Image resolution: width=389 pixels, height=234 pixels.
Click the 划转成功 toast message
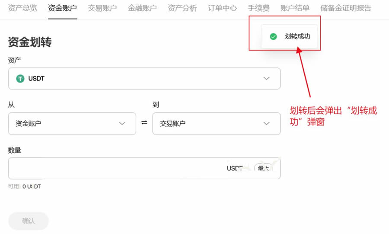click(297, 37)
